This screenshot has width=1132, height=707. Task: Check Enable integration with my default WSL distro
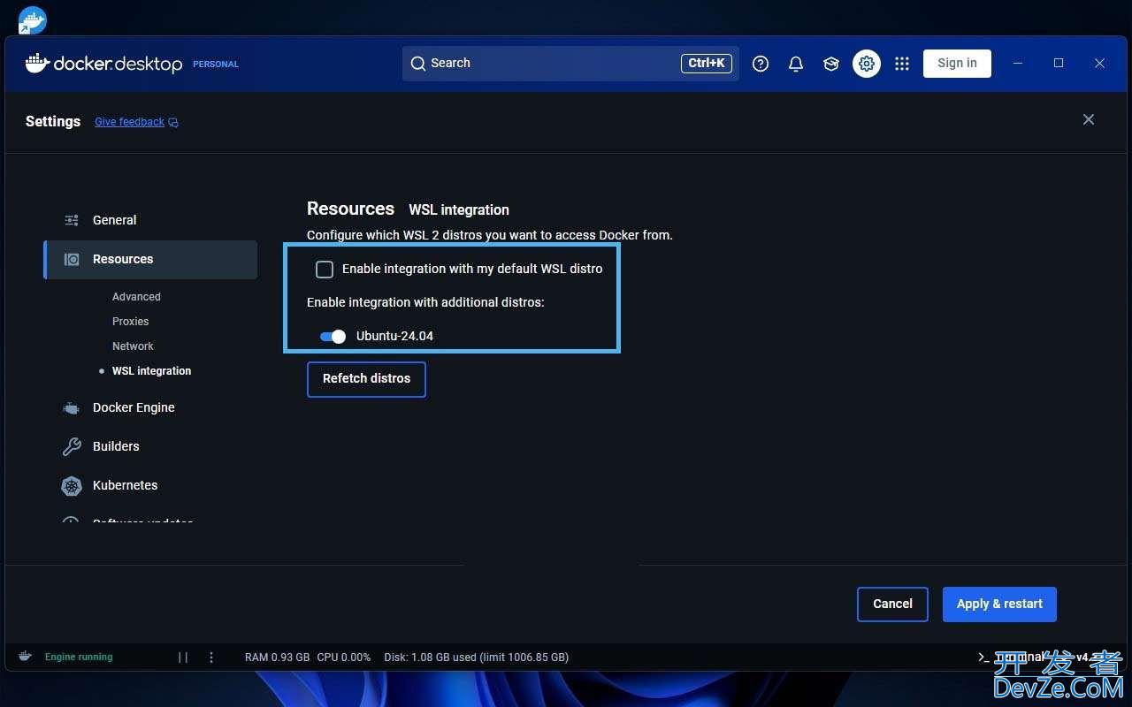click(325, 269)
